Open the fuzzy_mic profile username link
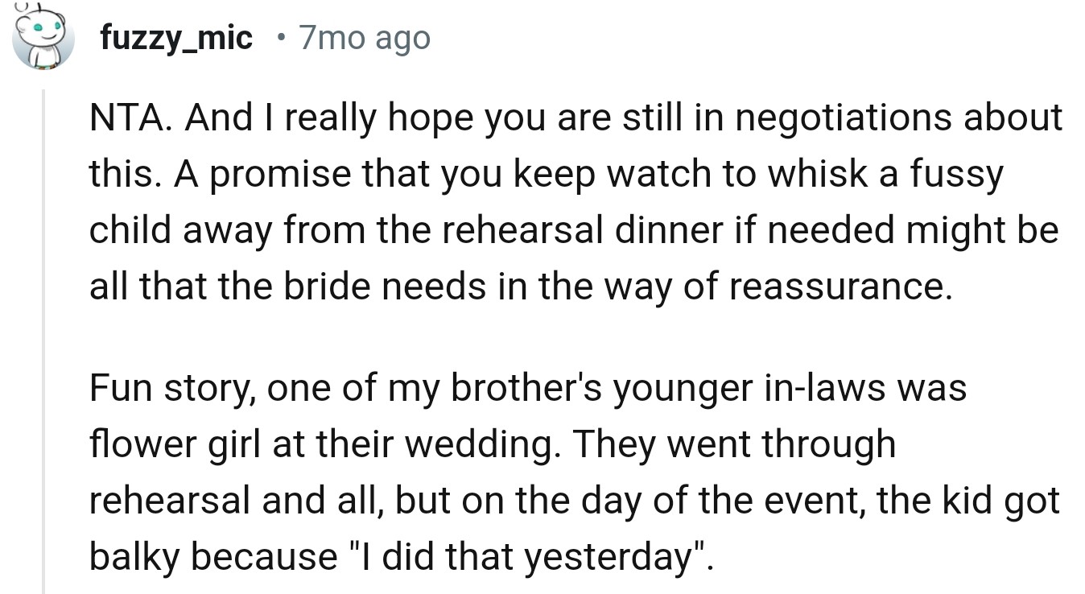The height and width of the screenshot is (594, 1085). tap(176, 37)
